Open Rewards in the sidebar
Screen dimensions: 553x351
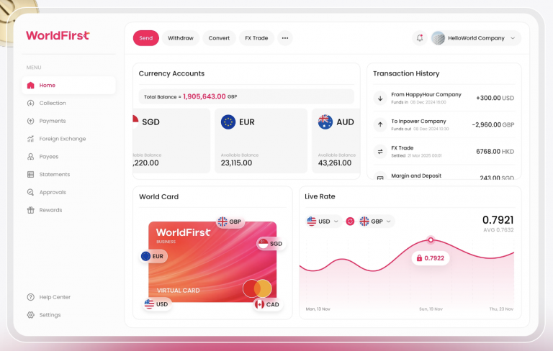(69, 210)
